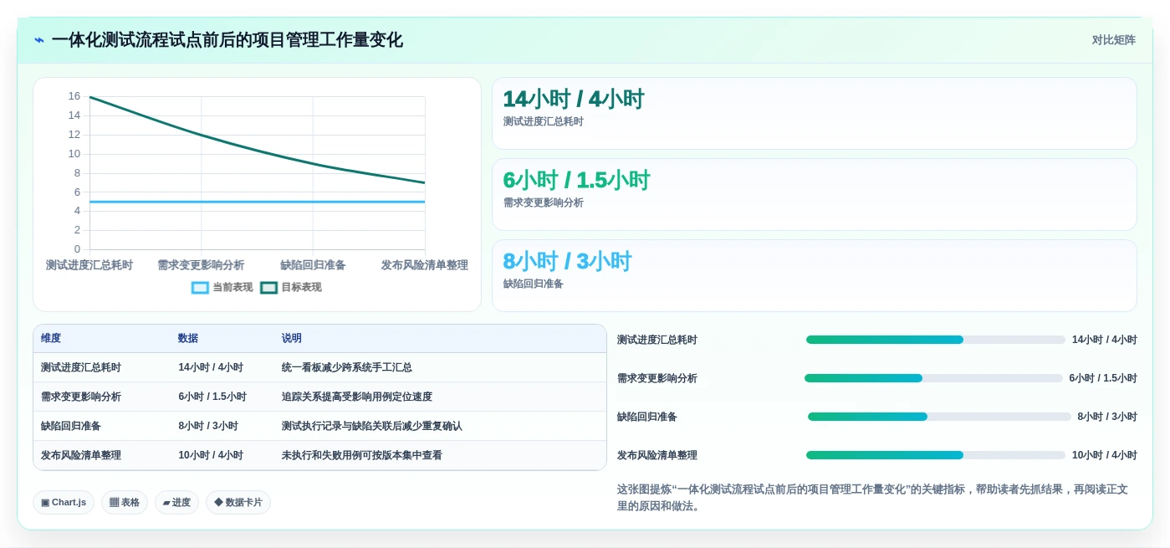
Task: Click table value 14小时 / 4小时
Action: 211,367
